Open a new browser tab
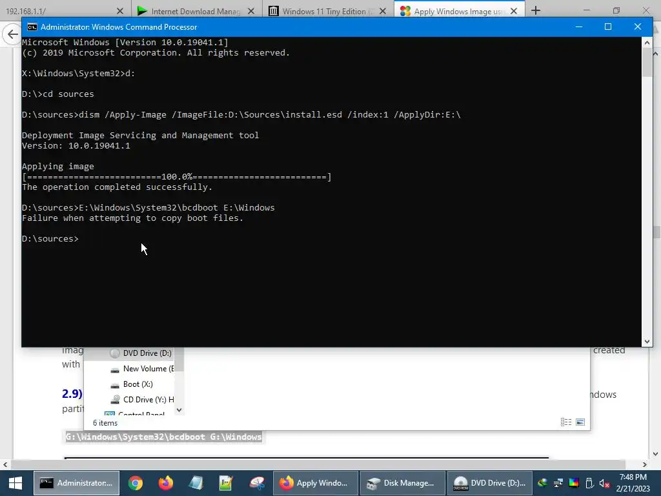The height and width of the screenshot is (496, 661). [536, 10]
